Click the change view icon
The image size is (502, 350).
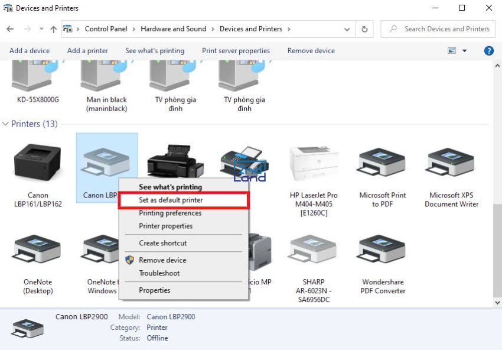[x=452, y=51]
